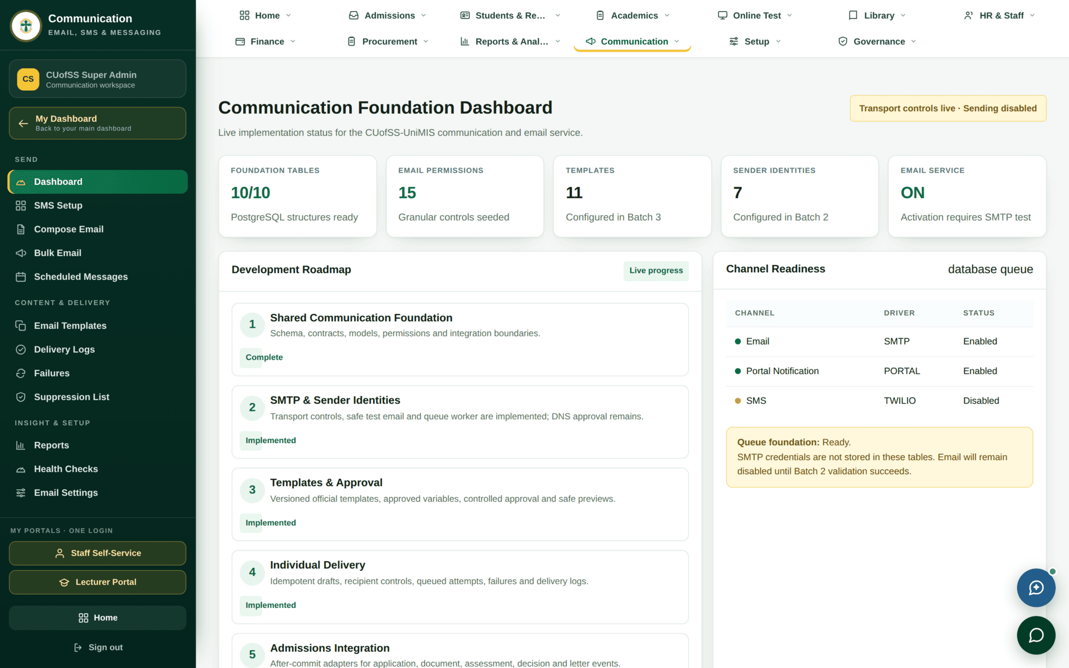Click the Transport controls live status banner

(948, 109)
